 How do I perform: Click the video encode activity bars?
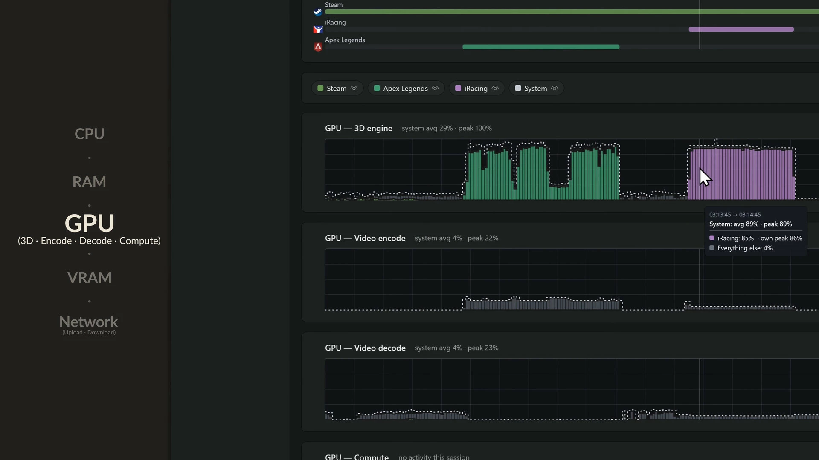tap(542, 304)
